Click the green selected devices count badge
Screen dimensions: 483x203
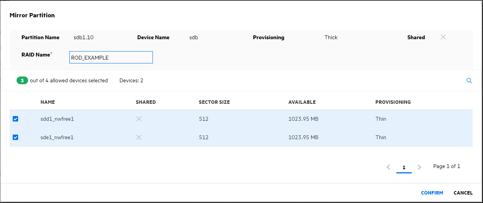(x=22, y=81)
